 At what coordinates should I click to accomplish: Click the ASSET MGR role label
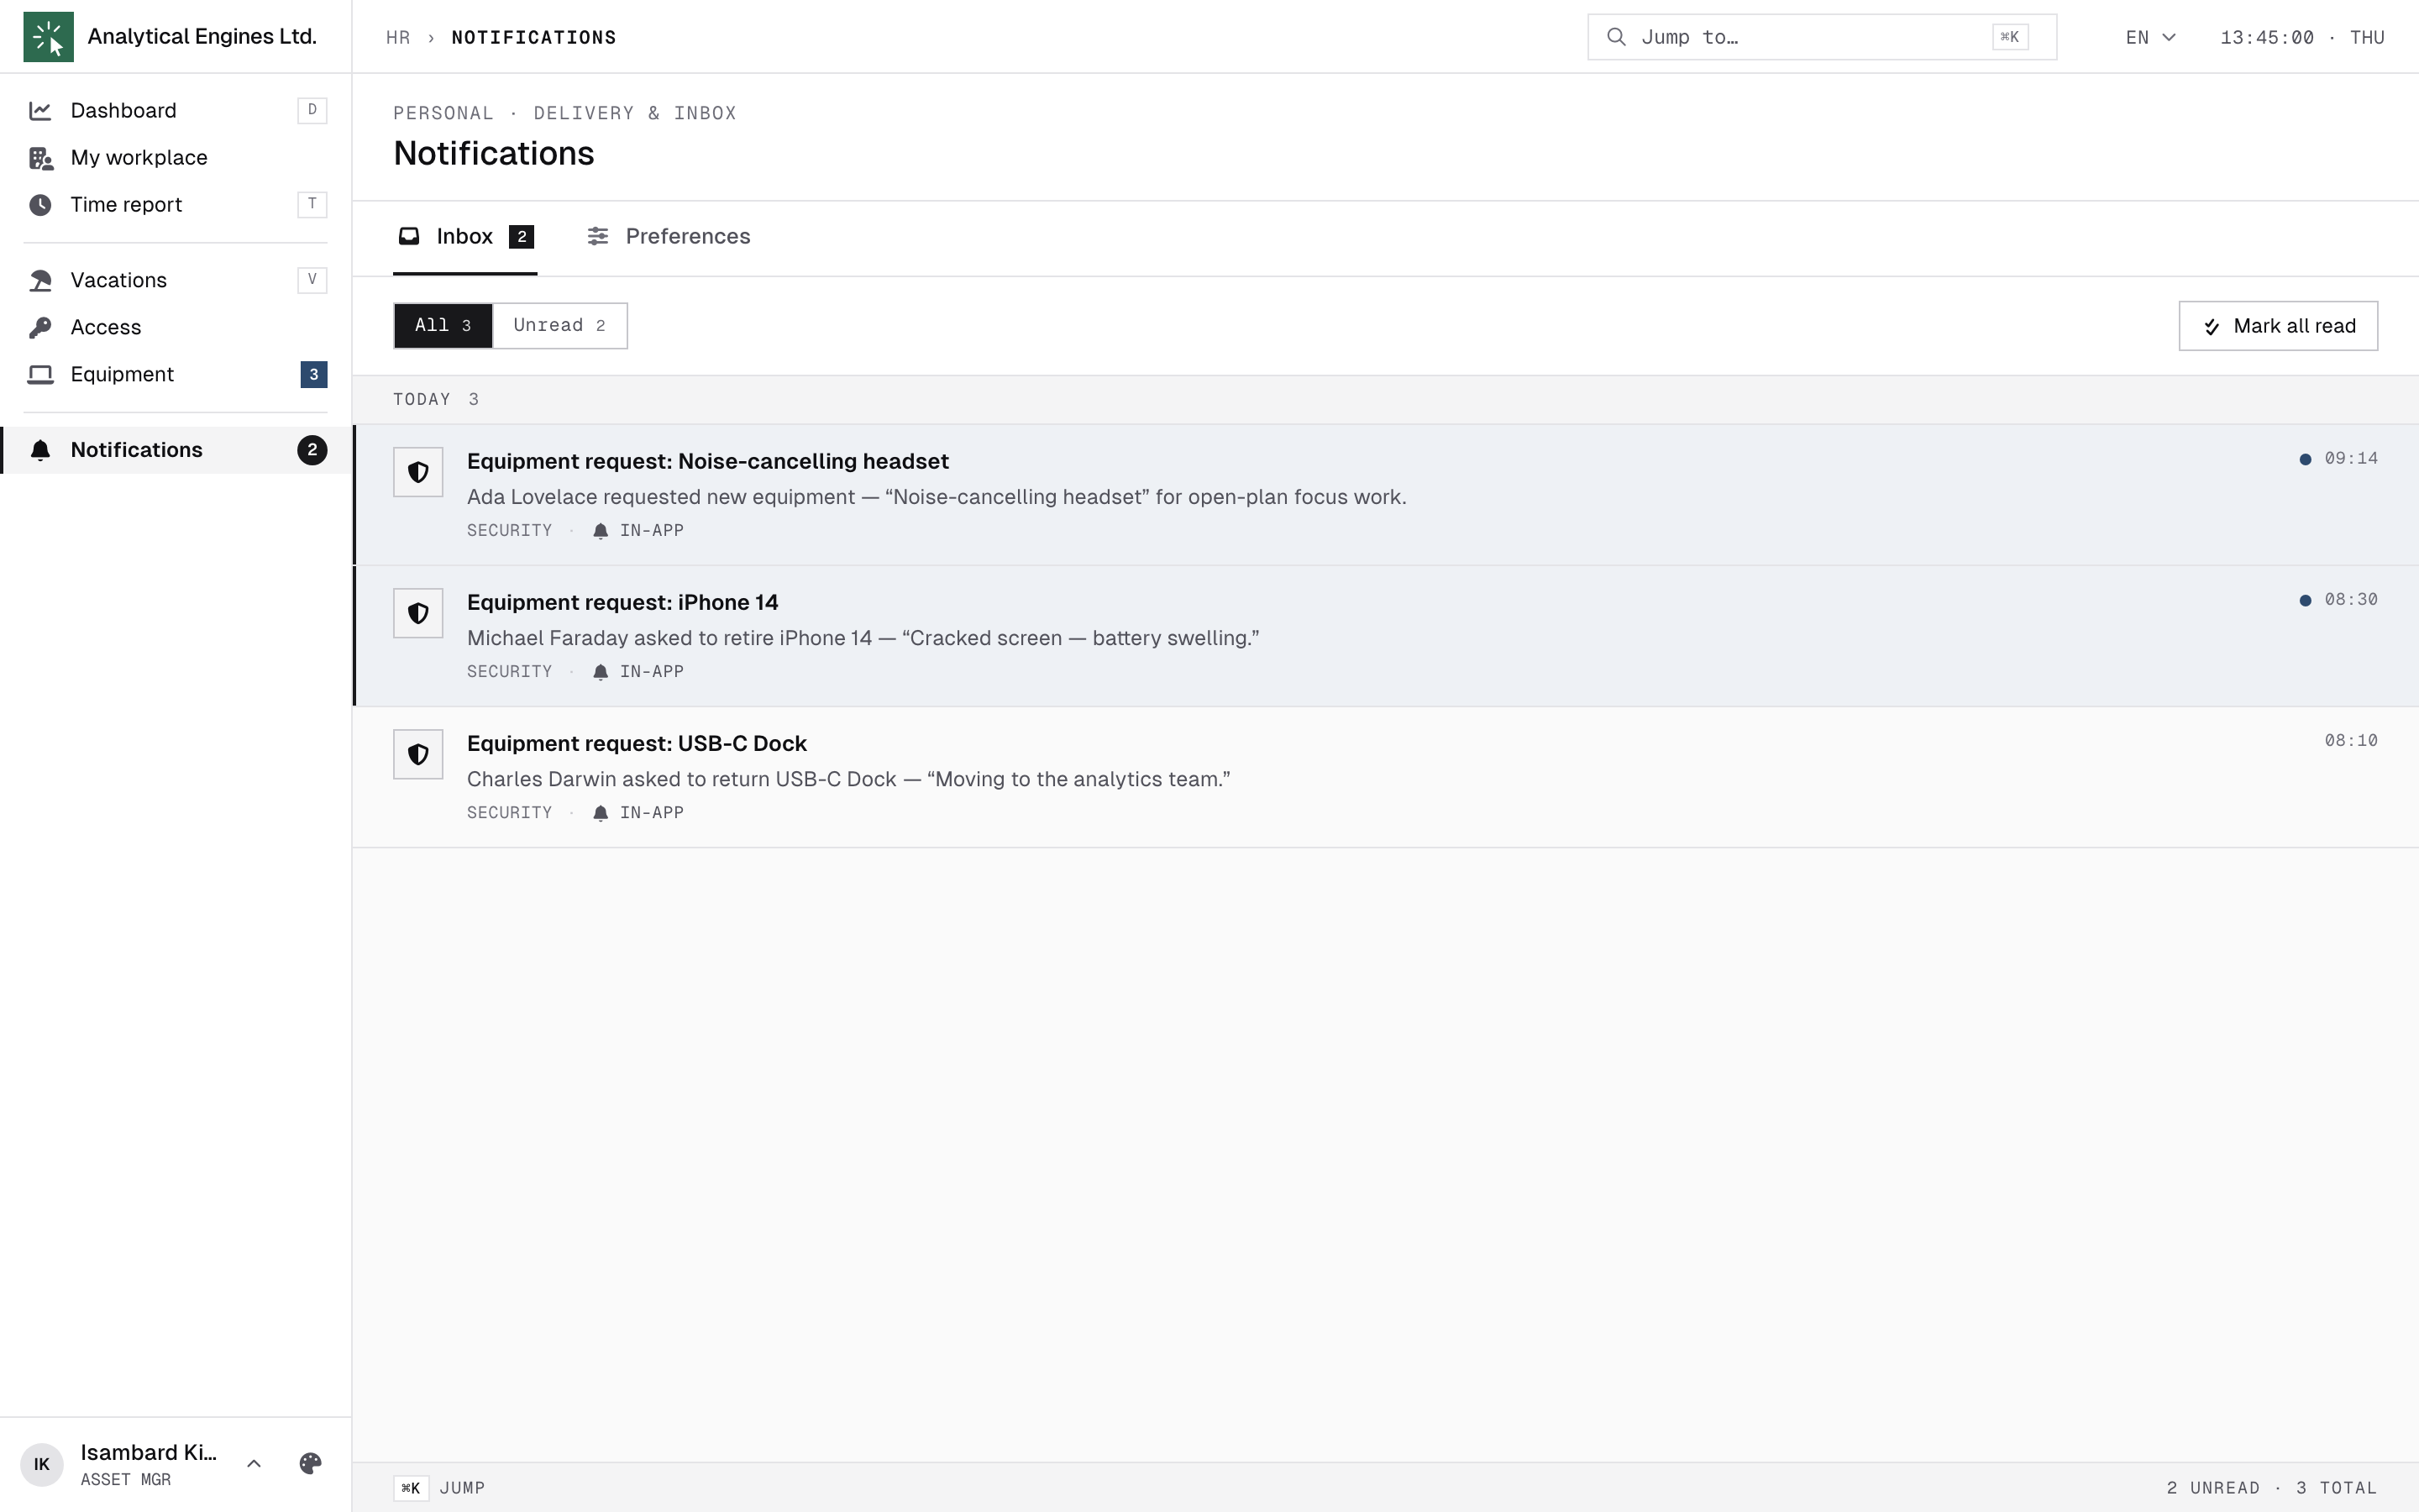pyautogui.click(x=126, y=1480)
